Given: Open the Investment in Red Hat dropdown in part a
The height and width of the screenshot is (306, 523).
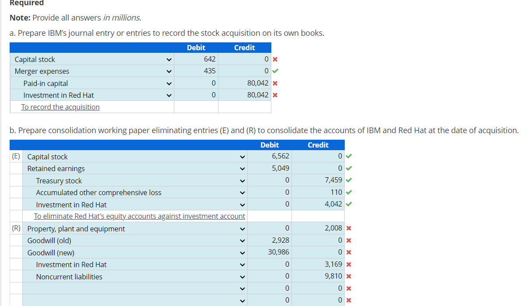Looking at the screenshot, I should pos(92,95).
